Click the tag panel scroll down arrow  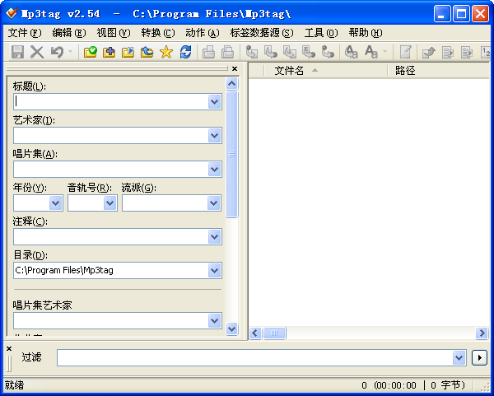[x=231, y=329]
